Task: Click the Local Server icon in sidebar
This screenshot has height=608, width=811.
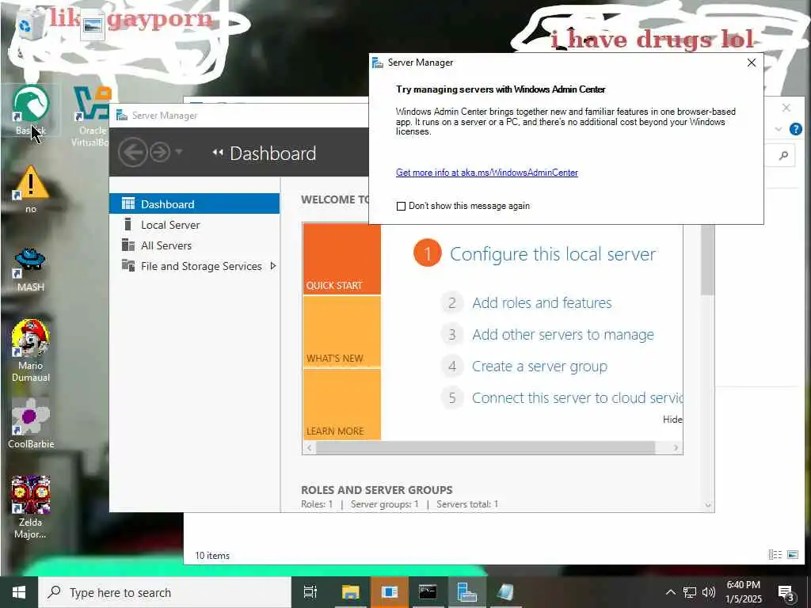Action: tap(128, 224)
